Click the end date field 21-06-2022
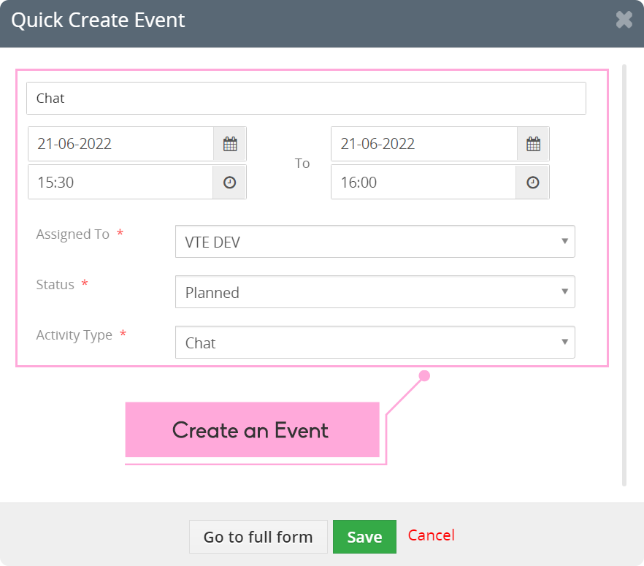Viewport: 644px width, 566px height. (x=423, y=144)
